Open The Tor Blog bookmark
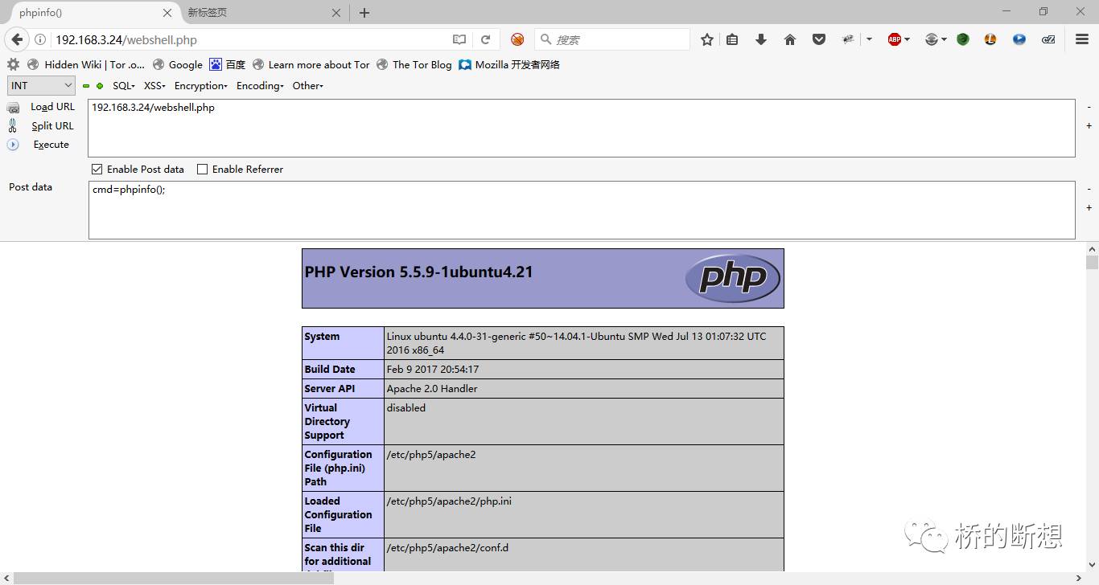Screen dimensions: 1099x585 pyautogui.click(x=414, y=64)
